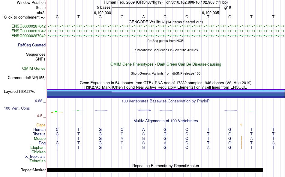Click the Mouse alignment row label

point(40,138)
